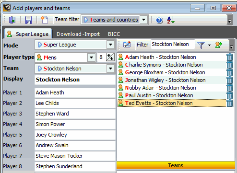The width and height of the screenshot is (237, 173).
Task: Delete Ted Evetts using the trash icon
Action: 230,103
